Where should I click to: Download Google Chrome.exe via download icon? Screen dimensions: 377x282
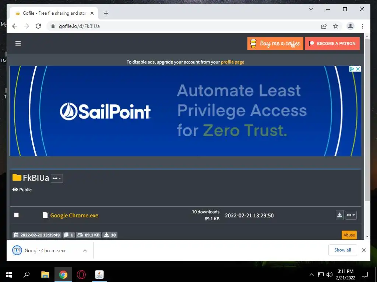click(339, 215)
